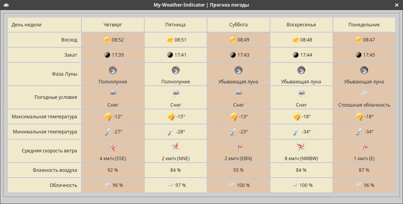Click the wind compass icon above 4 км/ч (SSE)
This screenshot has width=403, height=204.
[x=113, y=147]
